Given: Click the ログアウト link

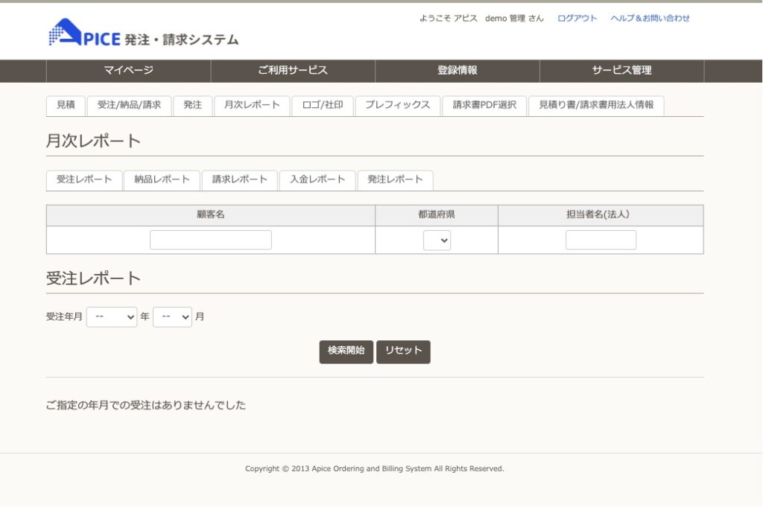Looking at the screenshot, I should click(577, 19).
